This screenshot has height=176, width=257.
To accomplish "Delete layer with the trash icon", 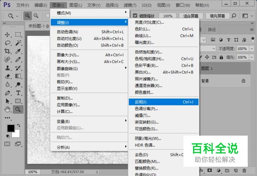I will point(244,170).
